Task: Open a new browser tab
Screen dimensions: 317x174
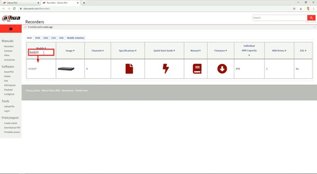Action: (x=84, y=3)
